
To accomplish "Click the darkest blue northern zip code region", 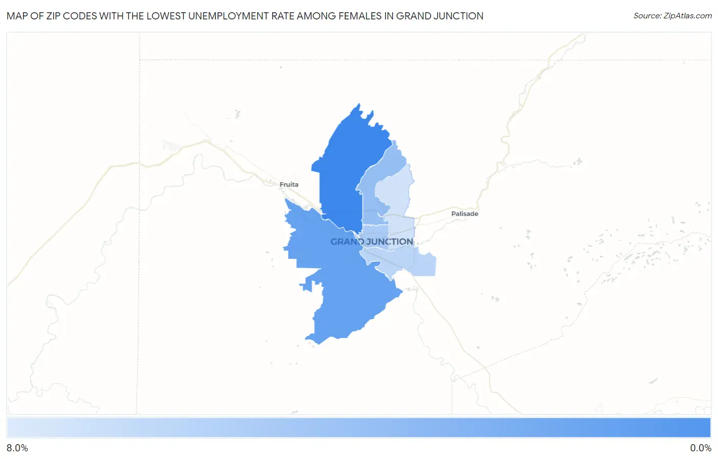I will 347,168.
